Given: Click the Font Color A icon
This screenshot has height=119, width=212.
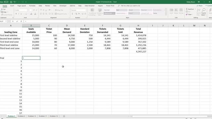Looking at the screenshot, I should click(35, 14).
